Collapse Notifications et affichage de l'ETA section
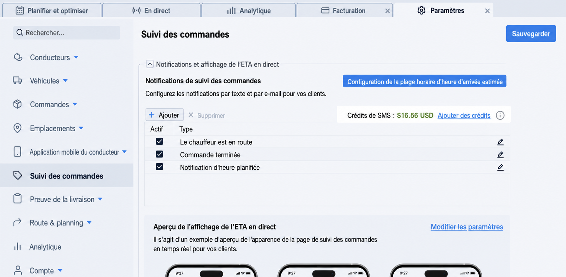 pyautogui.click(x=150, y=64)
